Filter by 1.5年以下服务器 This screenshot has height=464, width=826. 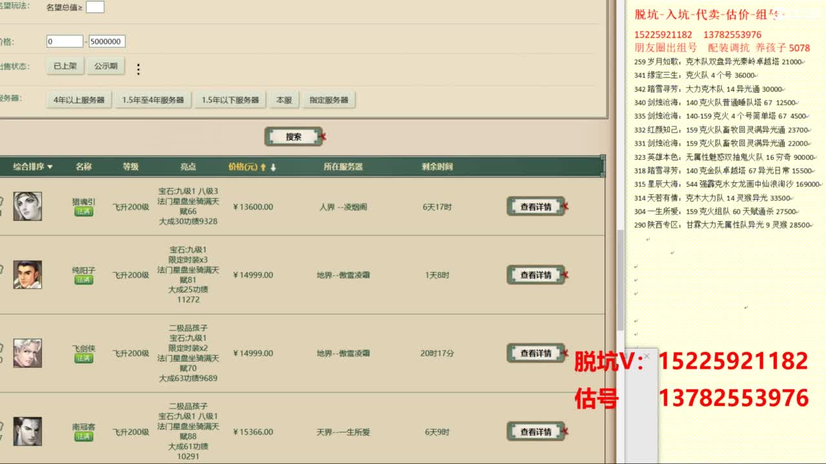click(x=230, y=100)
